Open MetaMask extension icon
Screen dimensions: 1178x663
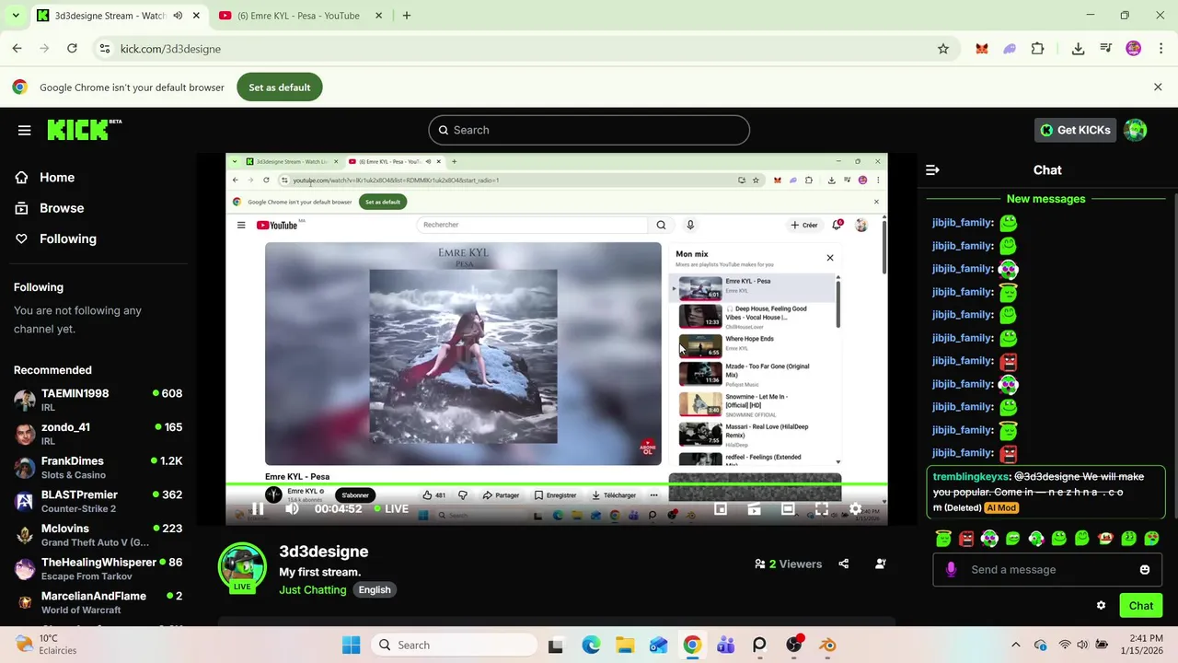tap(982, 49)
